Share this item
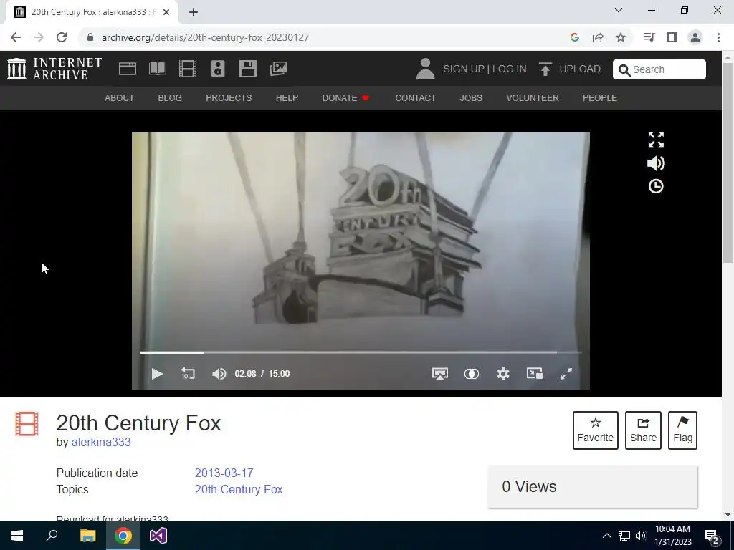Image resolution: width=734 pixels, height=550 pixels. tap(643, 430)
